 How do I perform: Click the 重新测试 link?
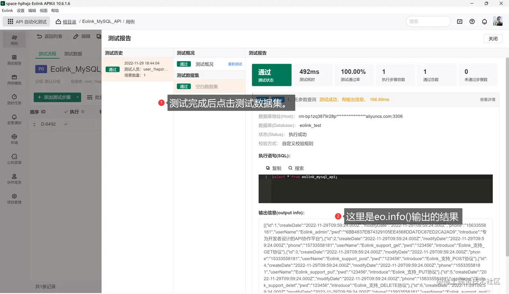[235, 64]
